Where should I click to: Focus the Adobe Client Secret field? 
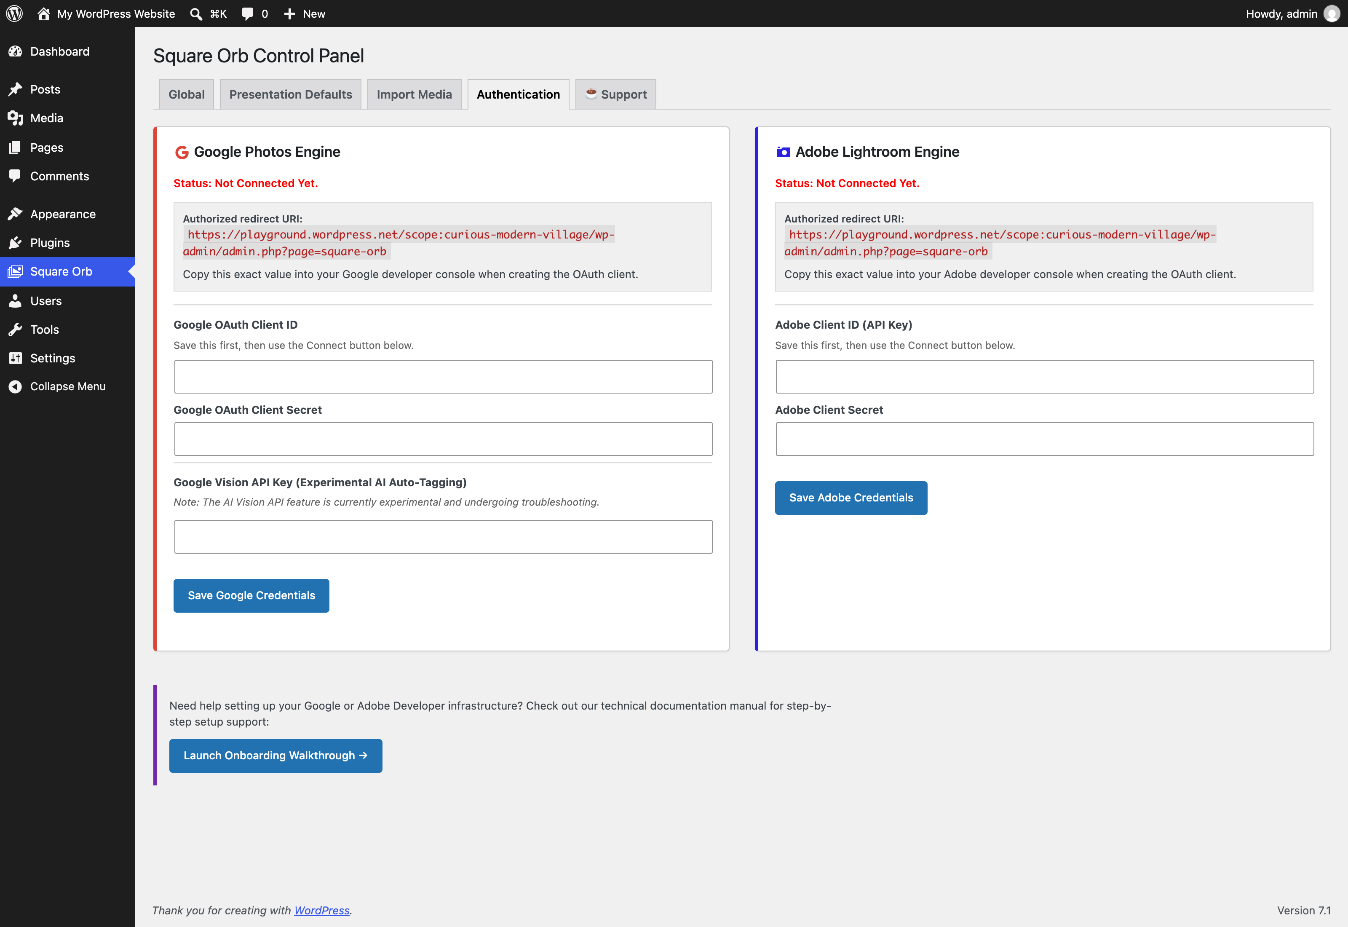[1045, 439]
